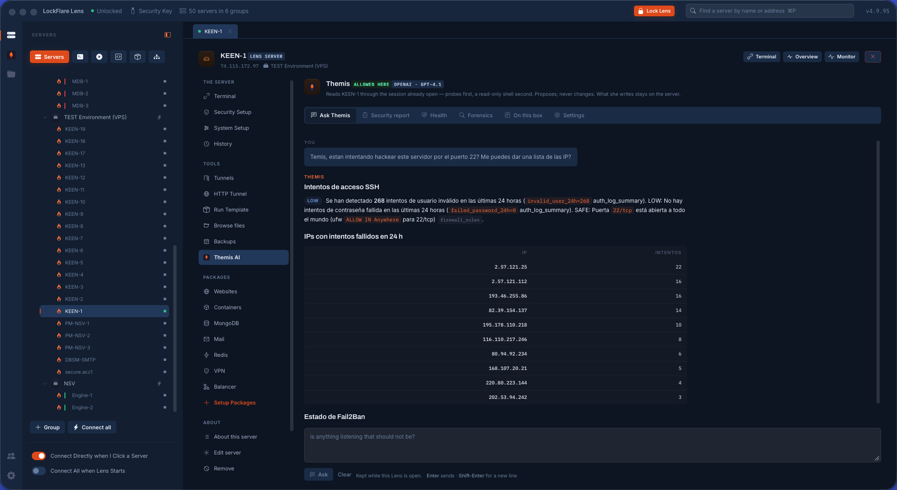The image size is (897, 490).
Task: Open the Forensics tab
Action: pyautogui.click(x=476, y=115)
